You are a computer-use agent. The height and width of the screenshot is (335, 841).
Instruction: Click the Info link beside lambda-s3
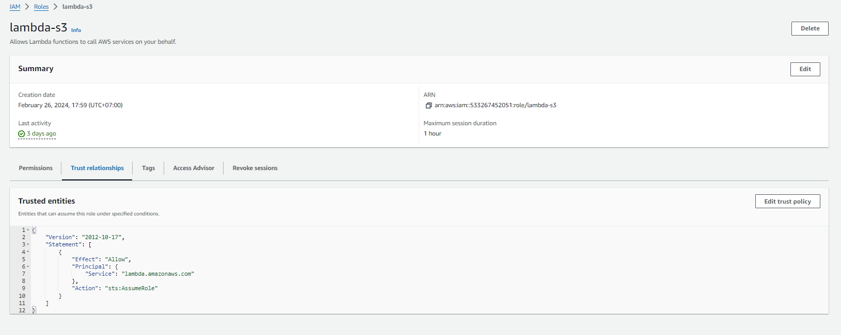[76, 30]
